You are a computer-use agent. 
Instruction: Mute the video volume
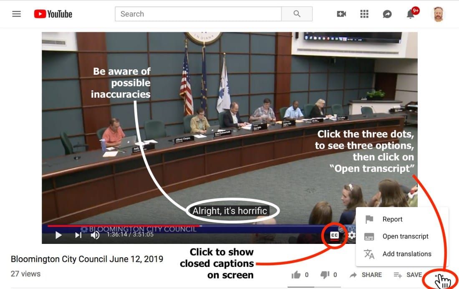point(95,235)
